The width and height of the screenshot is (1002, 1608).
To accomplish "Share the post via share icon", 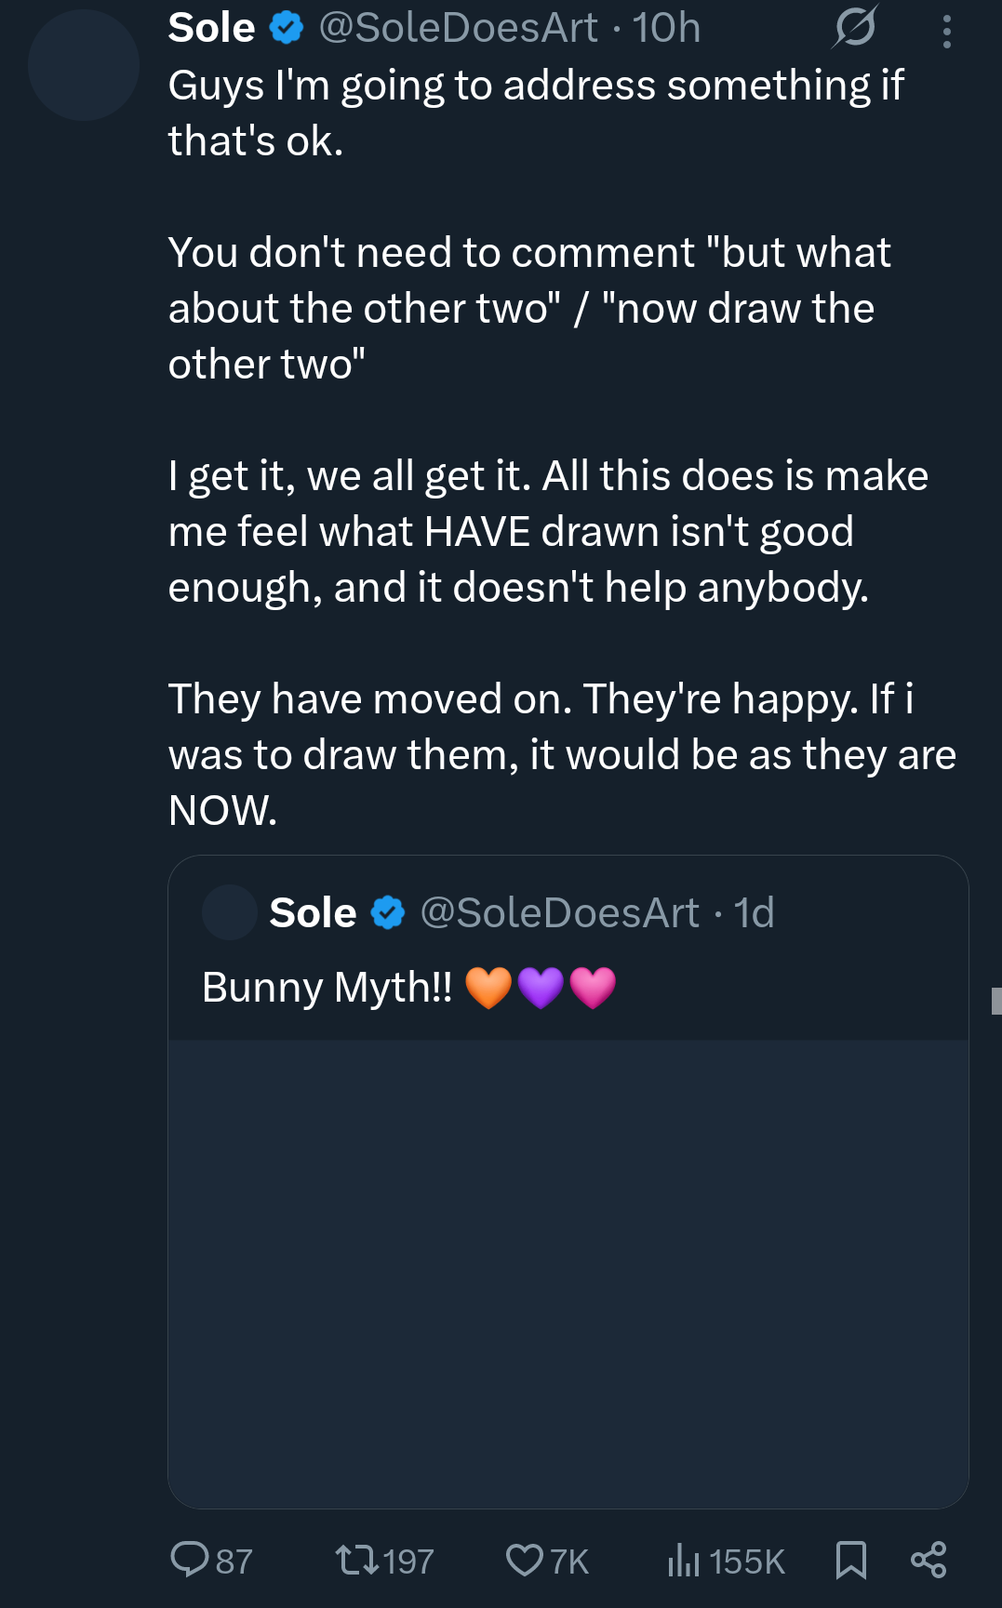I will click(x=929, y=1560).
